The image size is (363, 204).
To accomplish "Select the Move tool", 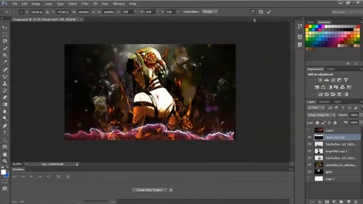I will [x=5, y=27].
